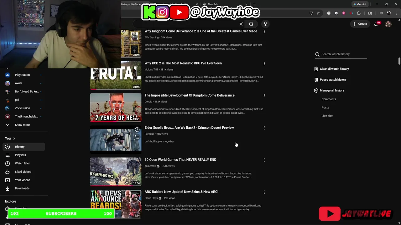Screen dimensions: 401x225
Task: Open Manage all history
Action: pos(329,91)
